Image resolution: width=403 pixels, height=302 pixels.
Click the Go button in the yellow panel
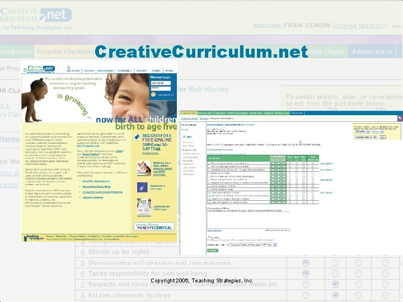click(382, 138)
